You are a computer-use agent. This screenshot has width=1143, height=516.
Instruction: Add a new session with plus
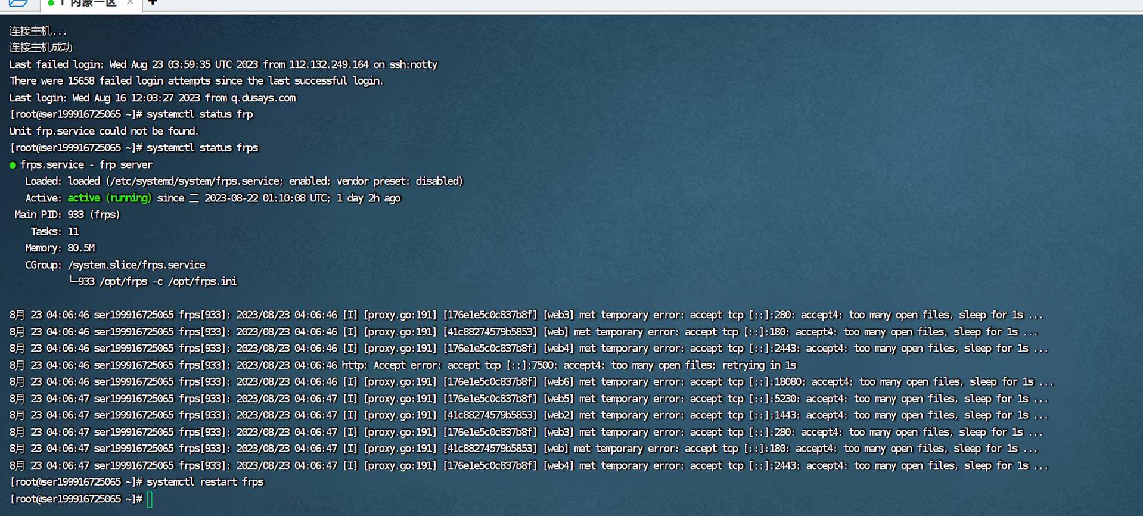tap(153, 3)
